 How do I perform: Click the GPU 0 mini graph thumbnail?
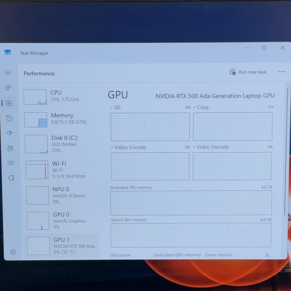click(x=38, y=221)
